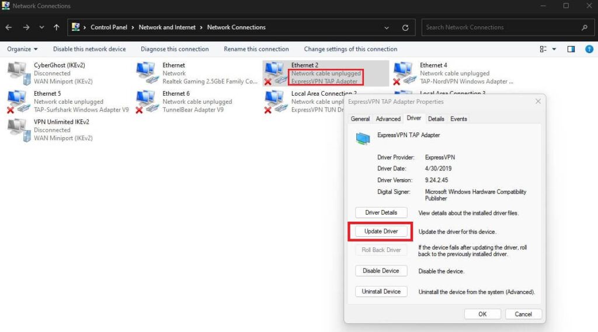Click the address bar computer icon

click(x=75, y=27)
